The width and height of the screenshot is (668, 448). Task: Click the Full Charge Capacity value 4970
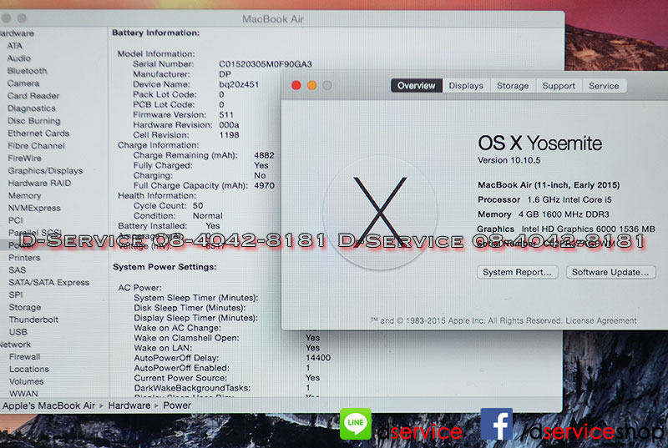(x=264, y=185)
